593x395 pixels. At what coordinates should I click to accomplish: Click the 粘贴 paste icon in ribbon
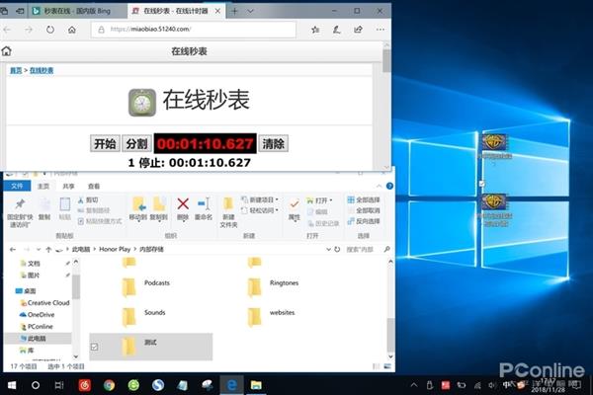[64, 209]
